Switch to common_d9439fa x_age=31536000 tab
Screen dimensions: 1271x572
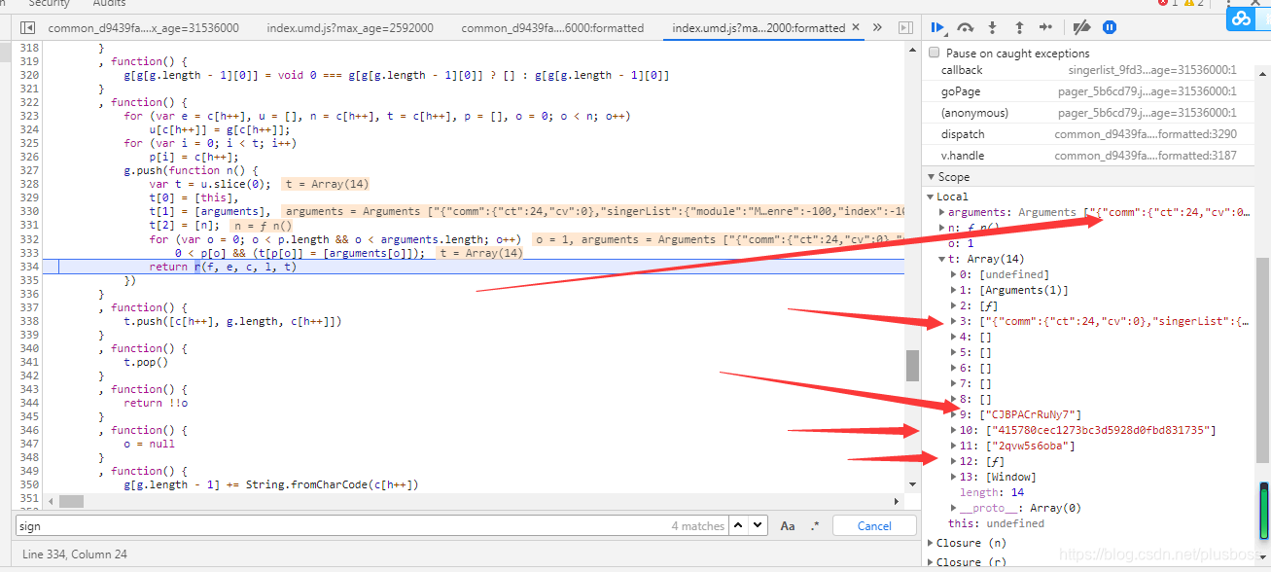pyautogui.click(x=143, y=28)
